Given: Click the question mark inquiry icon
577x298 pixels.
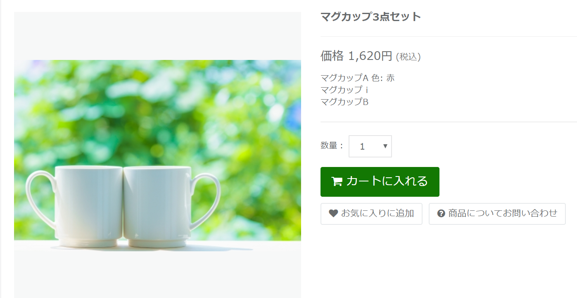Looking at the screenshot, I should (441, 214).
